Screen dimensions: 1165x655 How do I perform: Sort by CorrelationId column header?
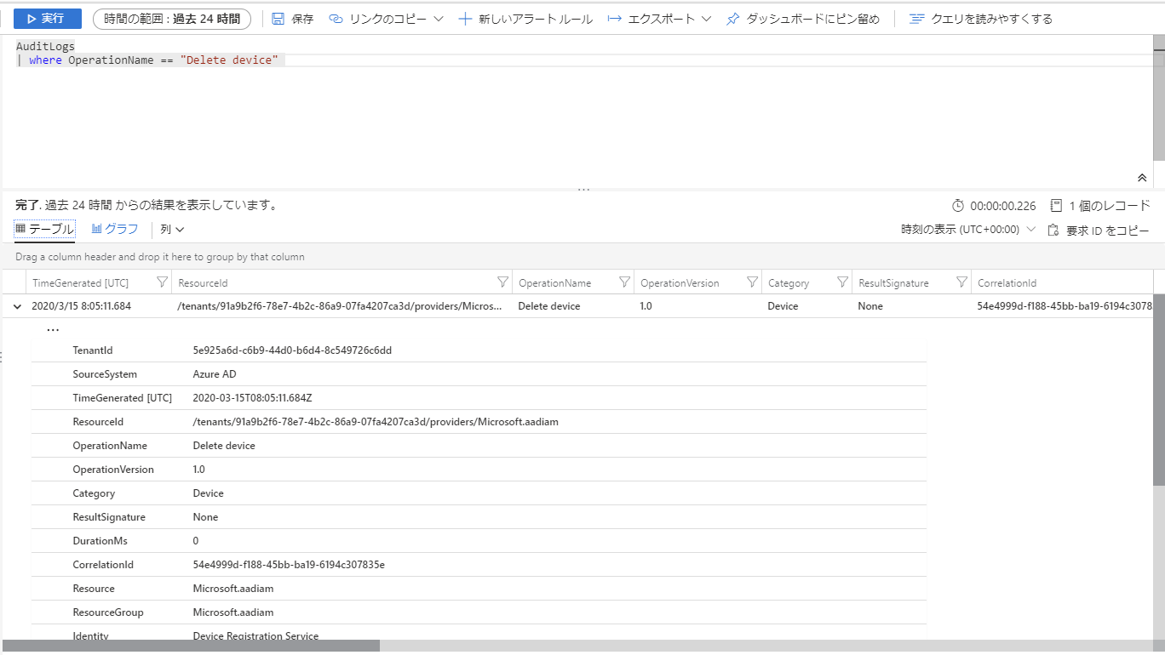tap(1007, 283)
